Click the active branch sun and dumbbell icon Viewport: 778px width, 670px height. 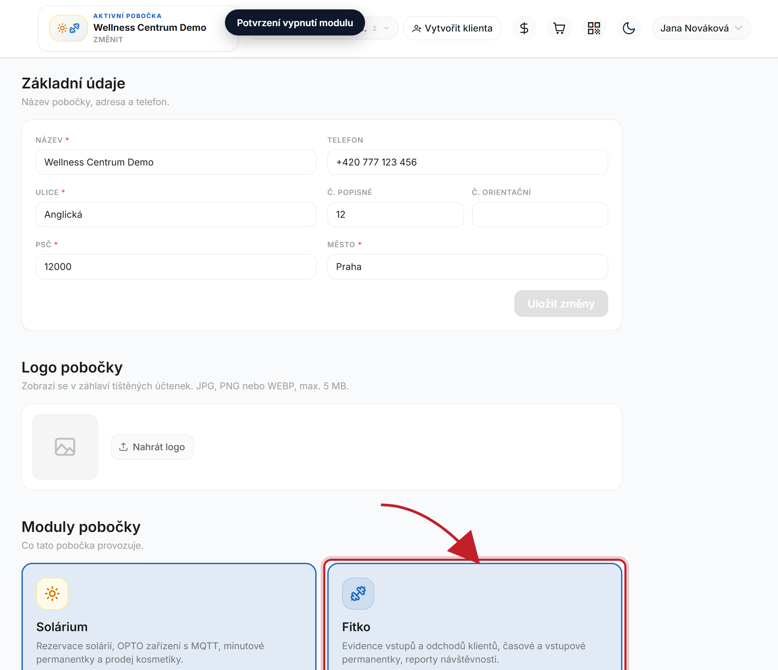(68, 28)
